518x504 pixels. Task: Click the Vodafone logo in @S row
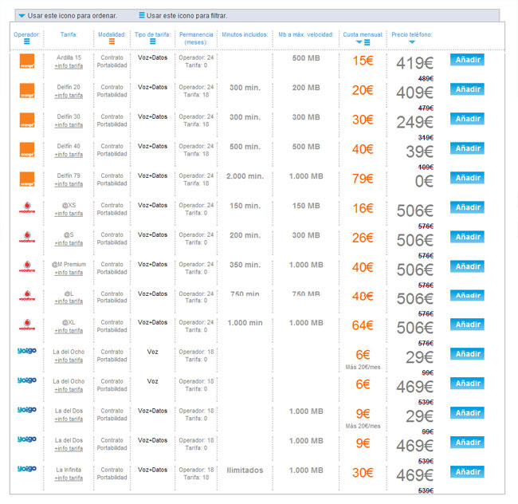pos(27,237)
